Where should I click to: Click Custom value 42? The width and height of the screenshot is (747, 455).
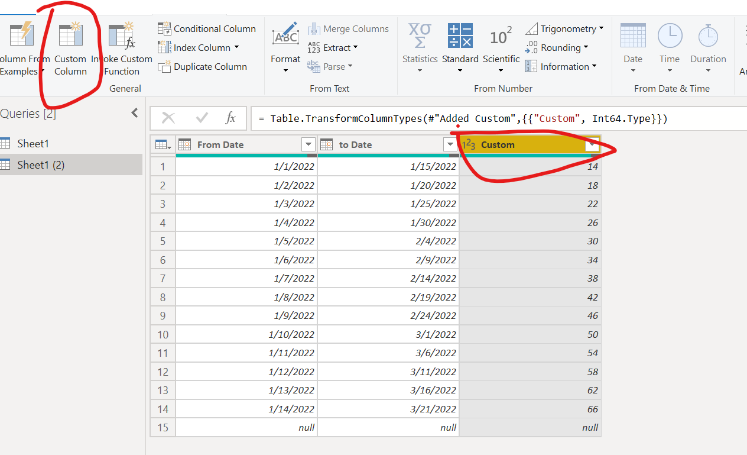pos(530,297)
